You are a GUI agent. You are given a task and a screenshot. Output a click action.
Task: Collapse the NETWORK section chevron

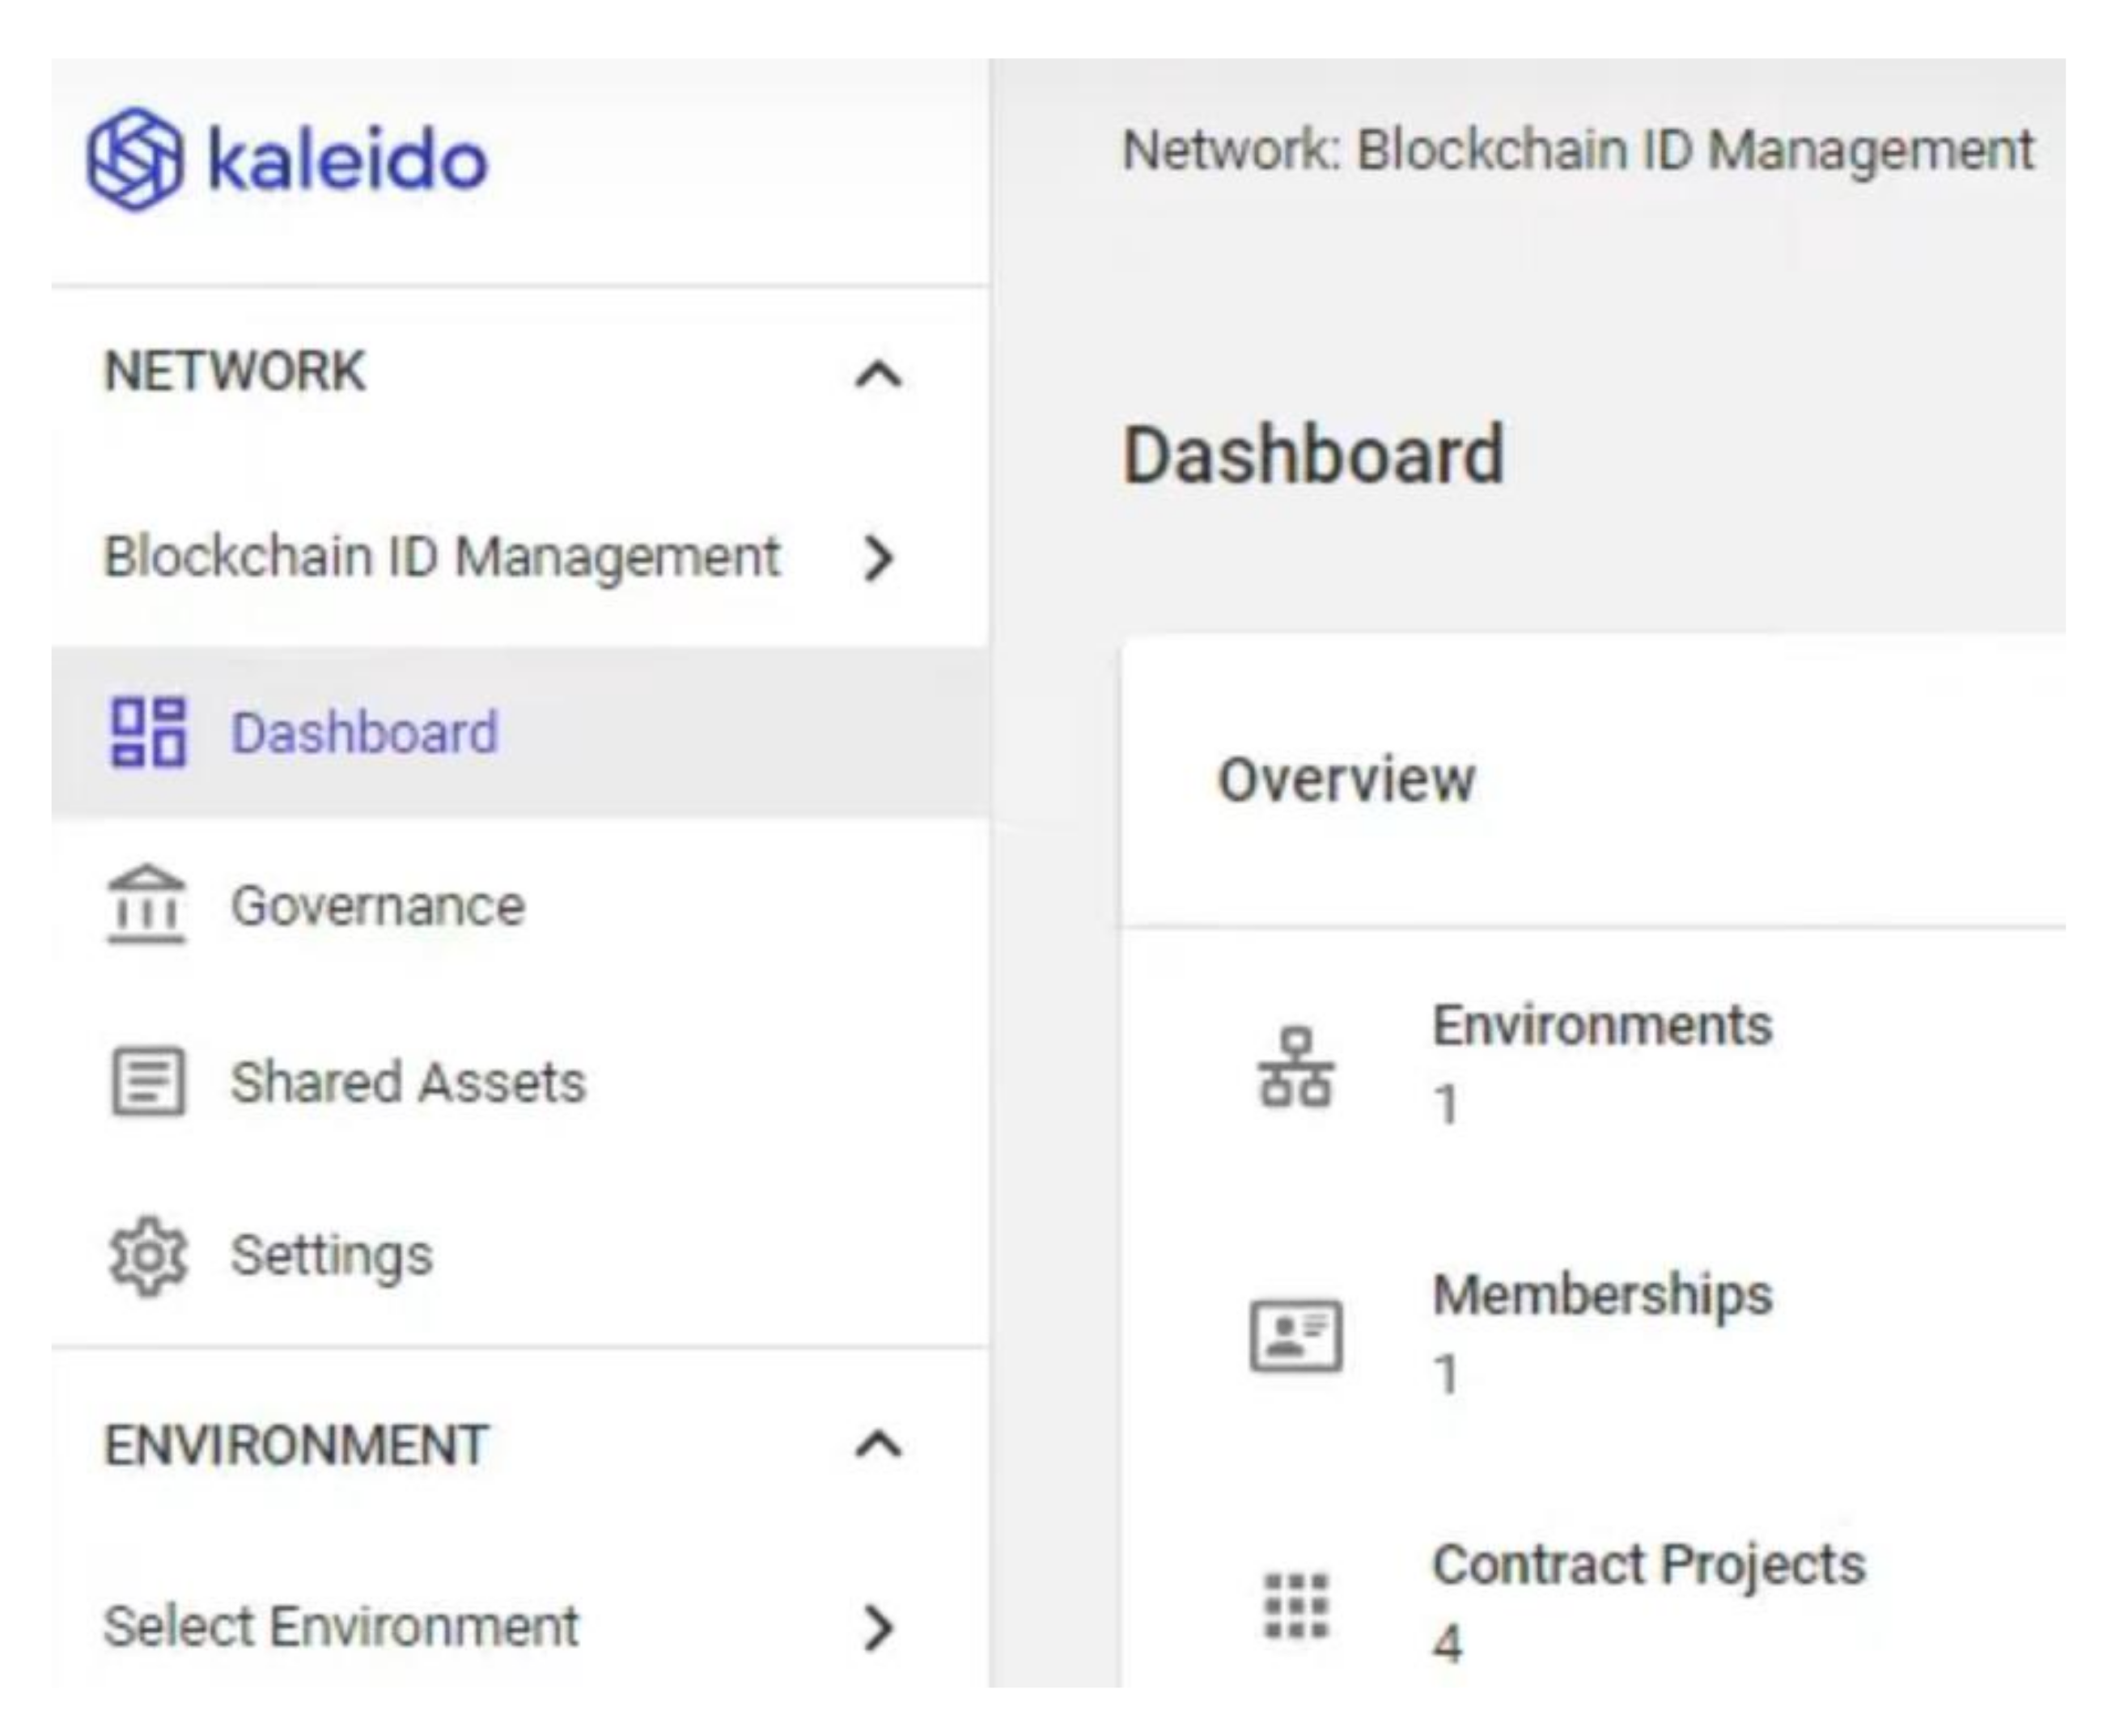[878, 375]
